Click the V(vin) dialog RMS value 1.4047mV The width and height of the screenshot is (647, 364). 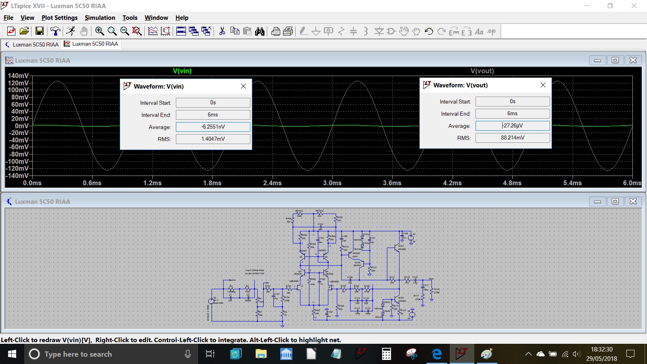point(213,139)
